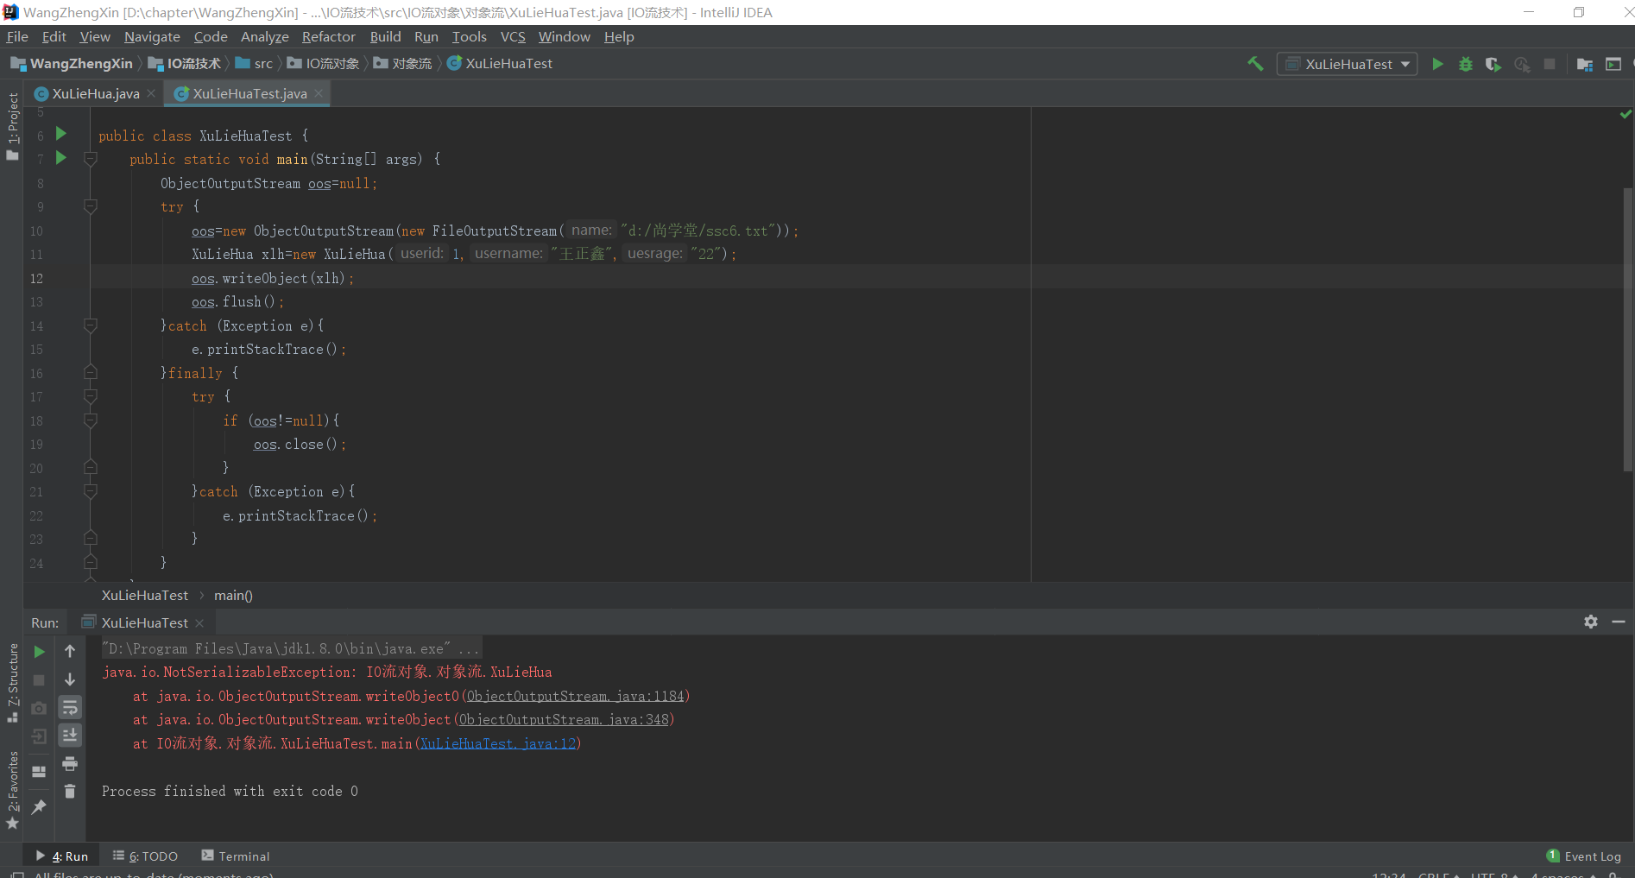Click run gutter arrow beside class XuLieHuaTest
The image size is (1635, 878).
tap(61, 134)
